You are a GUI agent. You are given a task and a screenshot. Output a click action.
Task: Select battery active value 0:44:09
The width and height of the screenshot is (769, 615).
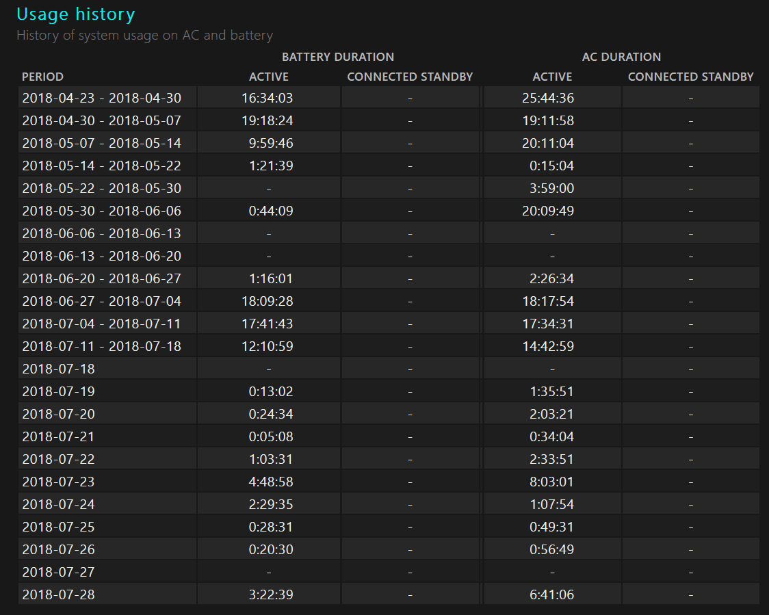pos(270,211)
